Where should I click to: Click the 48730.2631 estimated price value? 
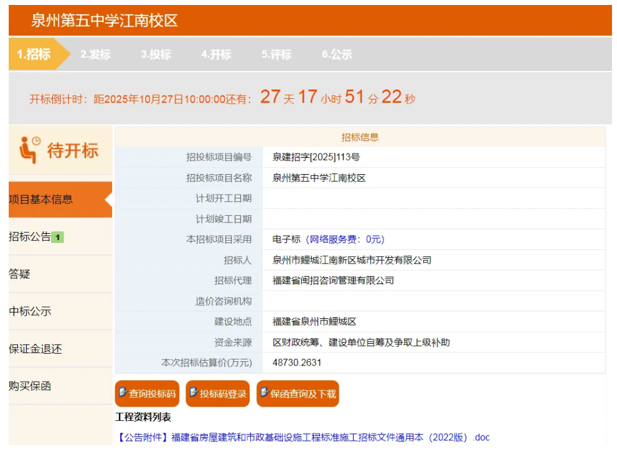click(x=297, y=362)
